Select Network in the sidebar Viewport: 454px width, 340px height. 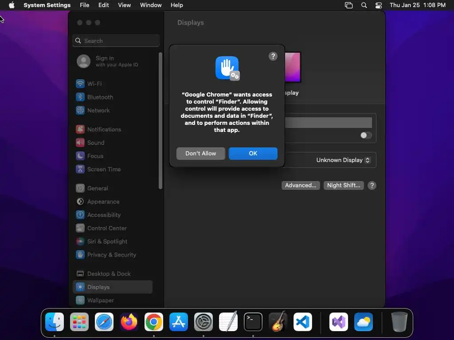[112, 110]
